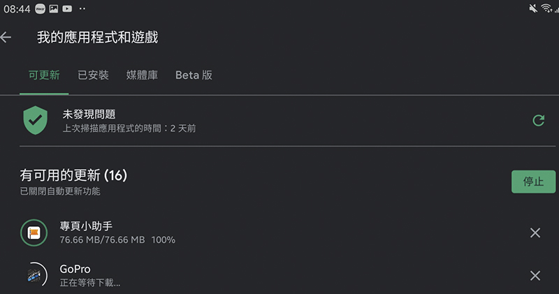
Task: Open the 媒體庫 tab
Action: pos(142,75)
